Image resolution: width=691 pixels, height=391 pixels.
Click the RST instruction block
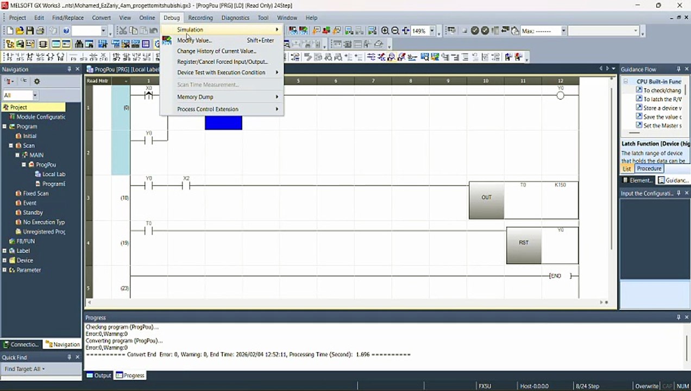[x=524, y=245]
